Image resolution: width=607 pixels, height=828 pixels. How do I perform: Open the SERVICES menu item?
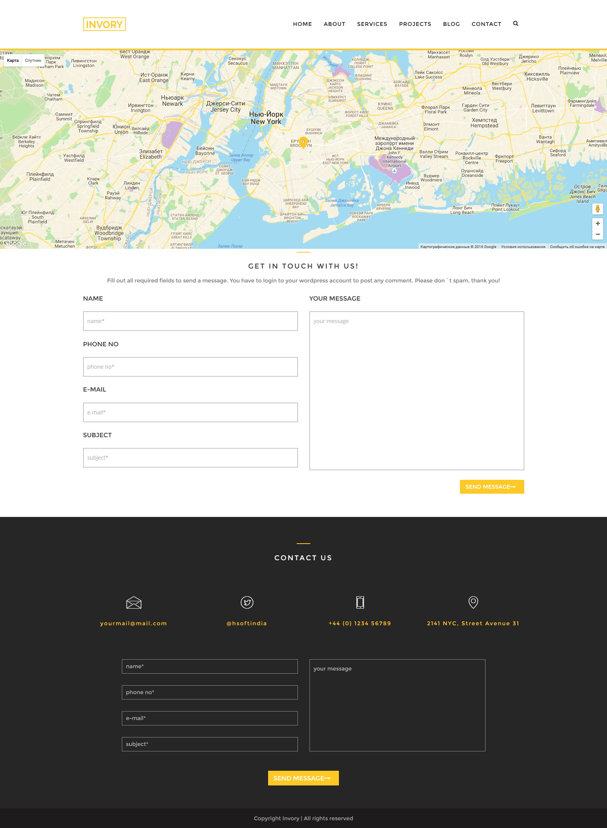(x=372, y=24)
